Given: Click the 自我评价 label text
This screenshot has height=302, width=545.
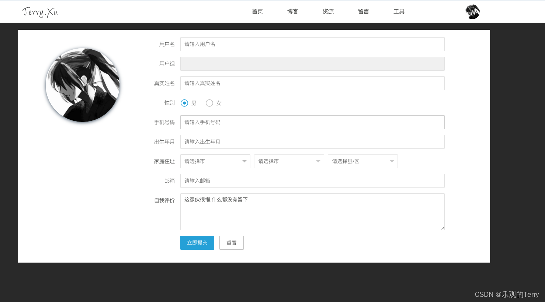Looking at the screenshot, I should (x=164, y=200).
